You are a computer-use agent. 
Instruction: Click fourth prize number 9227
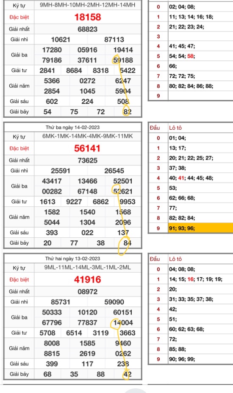(74, 202)
